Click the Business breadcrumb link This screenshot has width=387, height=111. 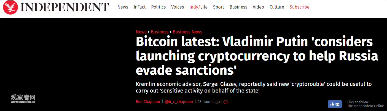(160, 32)
